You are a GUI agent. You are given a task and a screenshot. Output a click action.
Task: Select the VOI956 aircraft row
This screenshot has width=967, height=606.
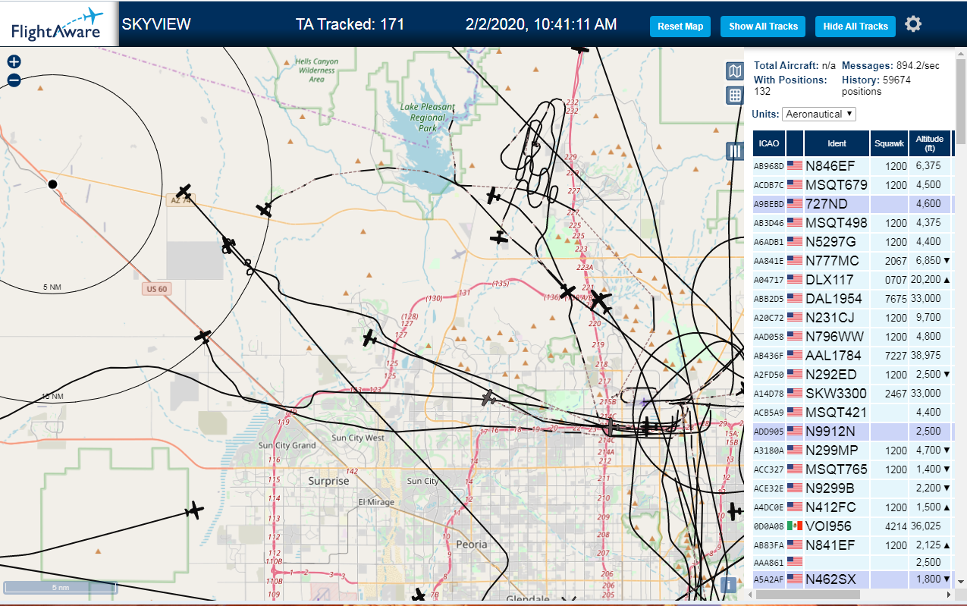(853, 526)
